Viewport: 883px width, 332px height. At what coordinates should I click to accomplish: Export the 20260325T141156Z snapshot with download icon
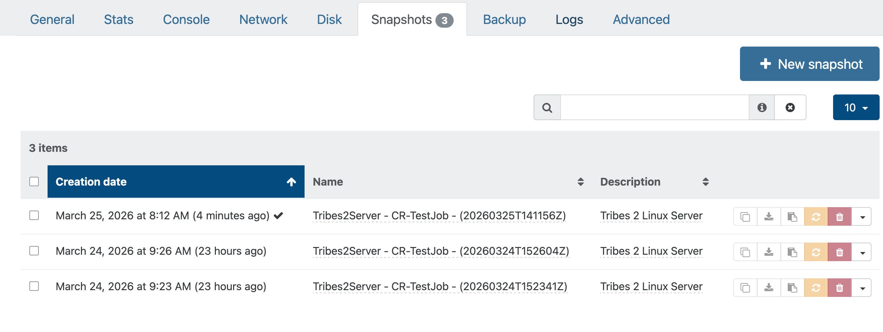769,217
